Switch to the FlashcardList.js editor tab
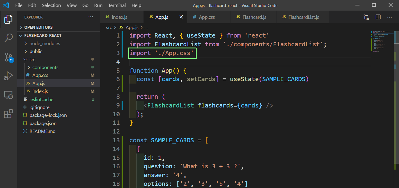The height and width of the screenshot is (188, 399). click(303, 17)
